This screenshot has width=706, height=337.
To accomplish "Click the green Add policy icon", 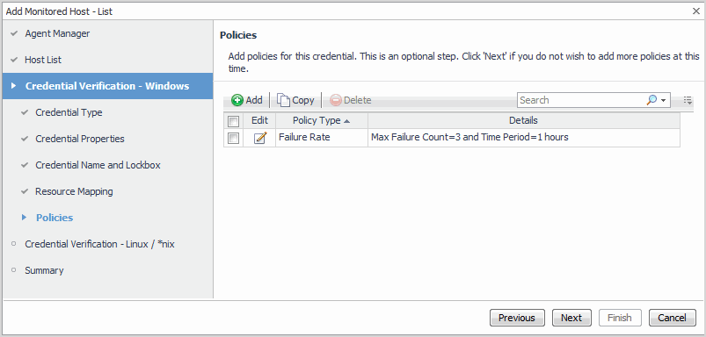I will click(237, 100).
